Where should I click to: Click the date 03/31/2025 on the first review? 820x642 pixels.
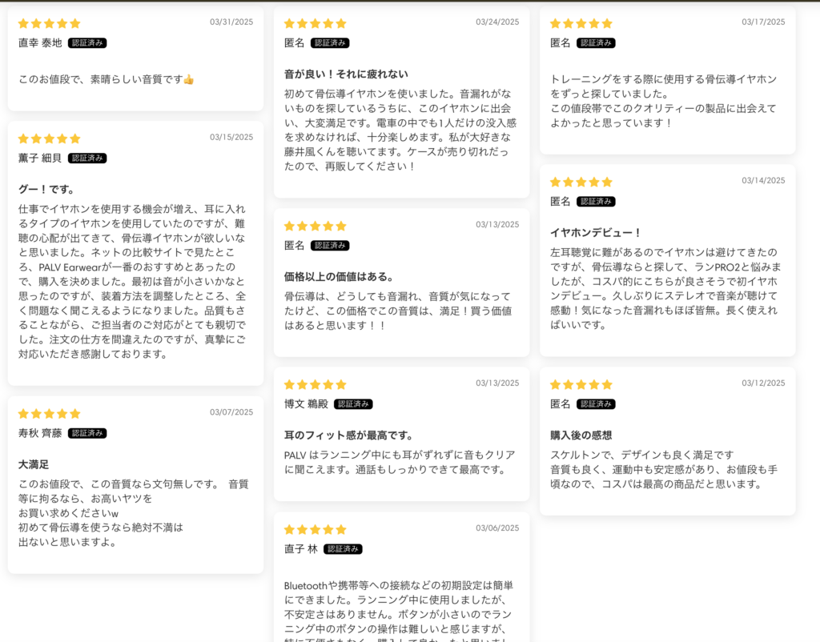pos(231,22)
